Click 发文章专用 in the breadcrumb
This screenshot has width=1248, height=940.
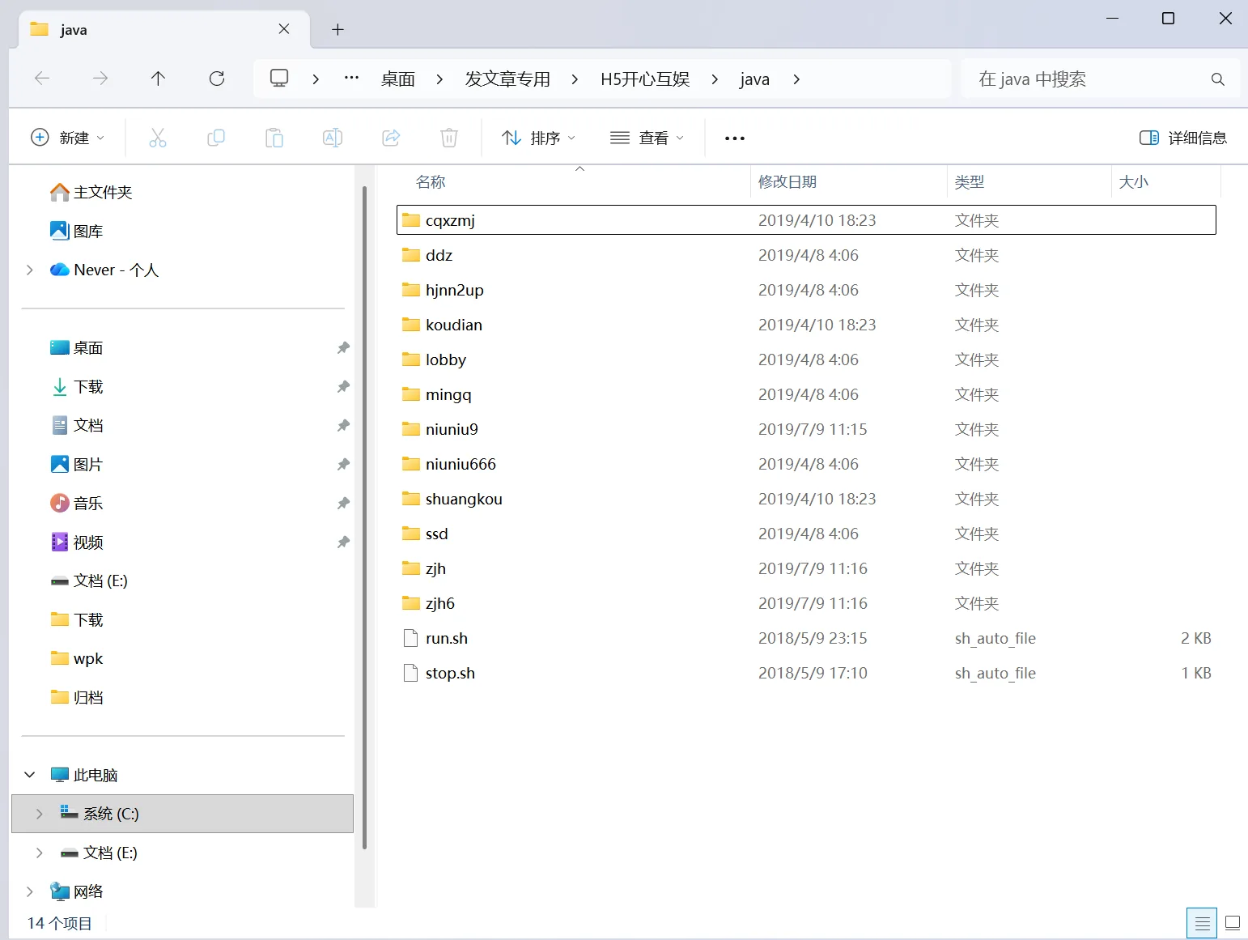click(x=507, y=79)
